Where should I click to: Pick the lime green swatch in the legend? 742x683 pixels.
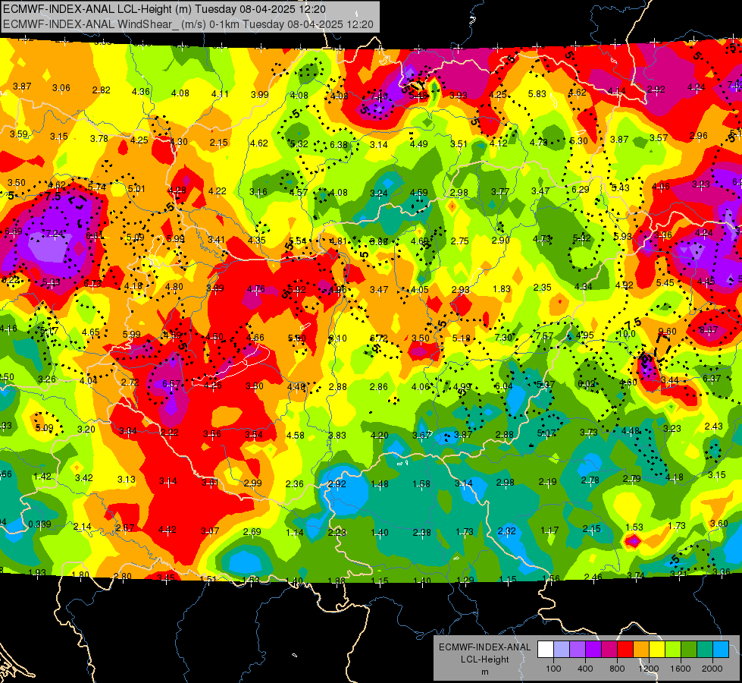point(673,650)
